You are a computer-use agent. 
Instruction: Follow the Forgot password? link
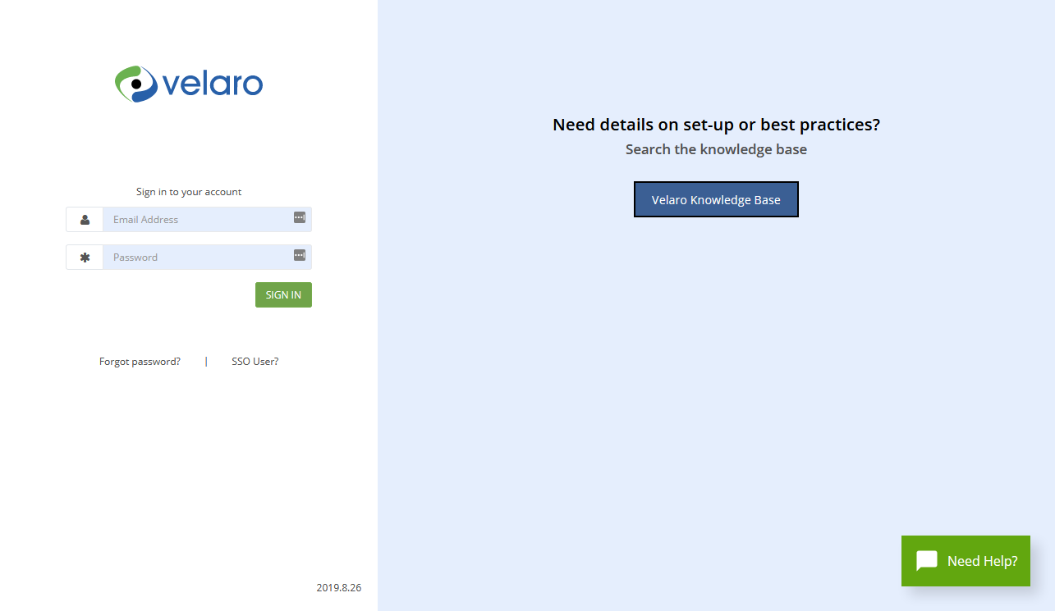[140, 362]
